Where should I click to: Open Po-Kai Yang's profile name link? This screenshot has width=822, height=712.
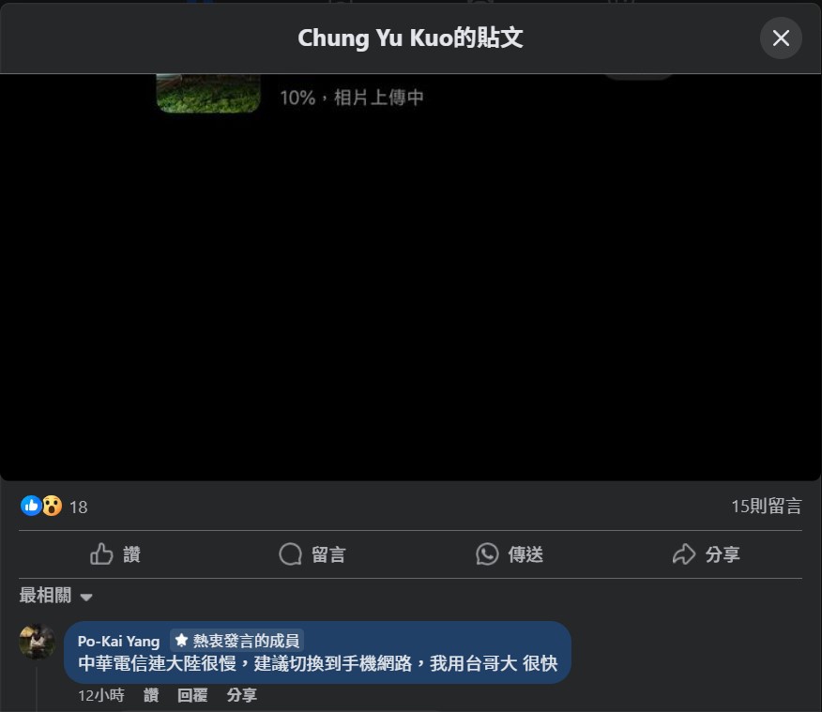coord(118,641)
